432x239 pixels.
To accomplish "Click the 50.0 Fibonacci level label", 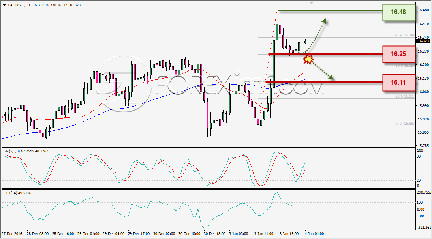I will (x=405, y=66).
